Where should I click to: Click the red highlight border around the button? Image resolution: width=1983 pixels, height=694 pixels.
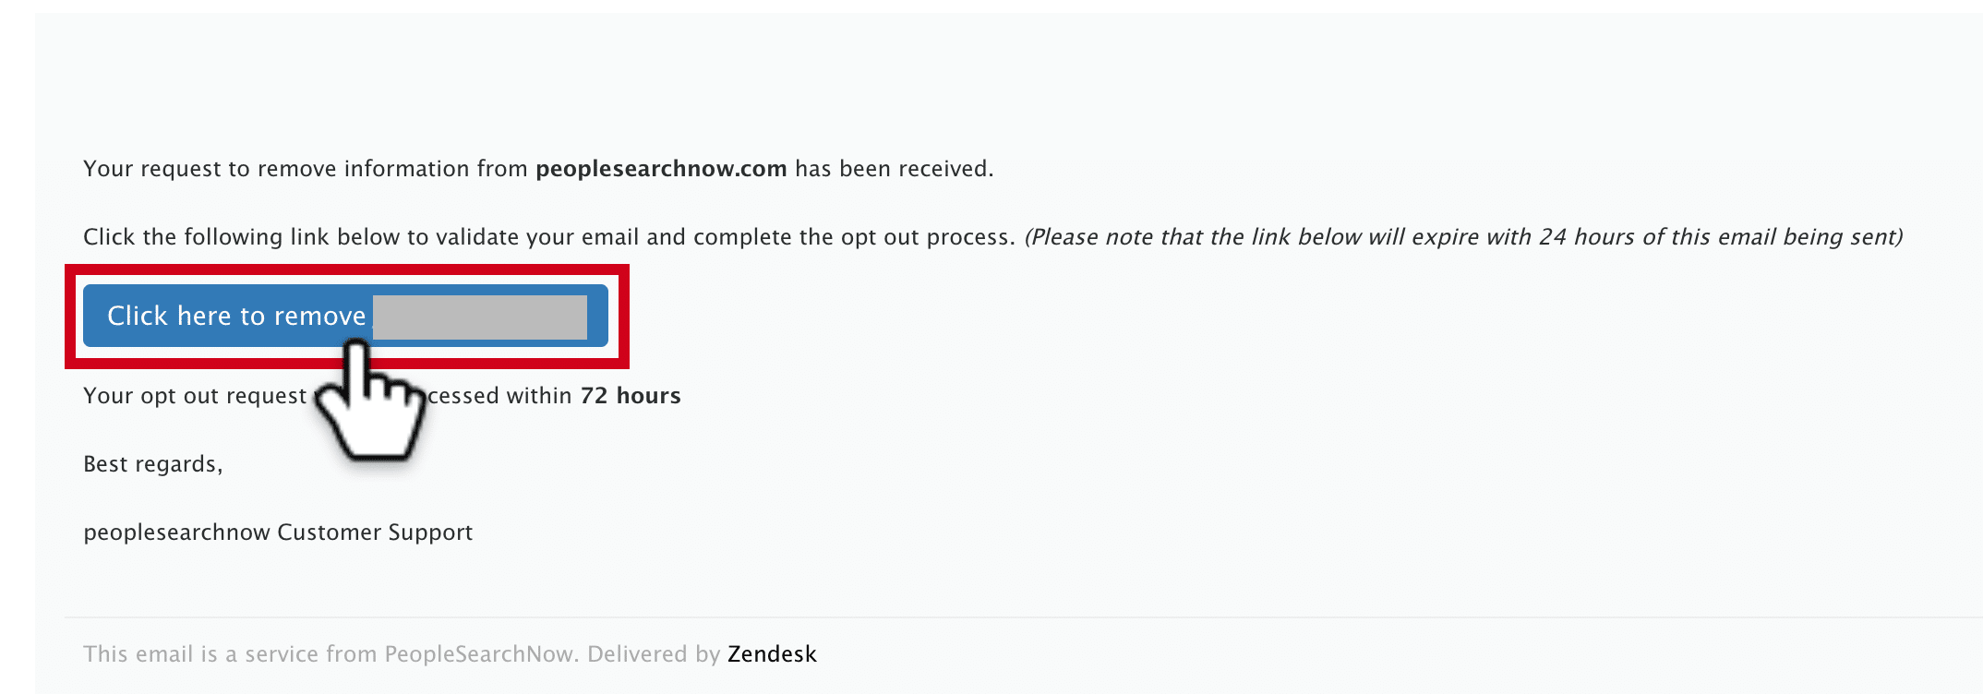347,269
